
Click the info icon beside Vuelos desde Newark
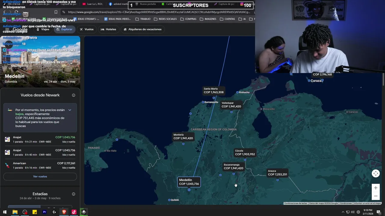click(x=73, y=95)
